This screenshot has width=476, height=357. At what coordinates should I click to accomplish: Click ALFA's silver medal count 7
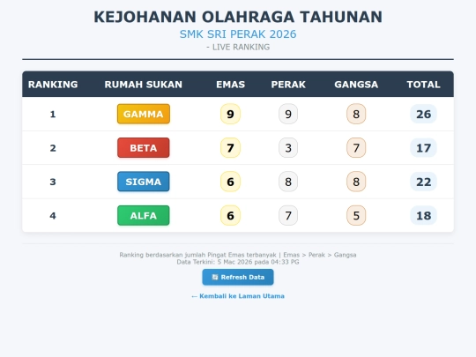pos(288,216)
